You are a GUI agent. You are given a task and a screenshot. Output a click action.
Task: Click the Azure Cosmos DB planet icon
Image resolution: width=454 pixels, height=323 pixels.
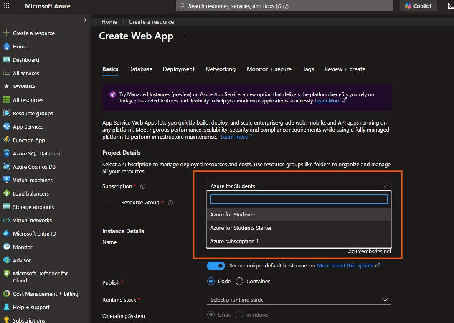click(6, 167)
